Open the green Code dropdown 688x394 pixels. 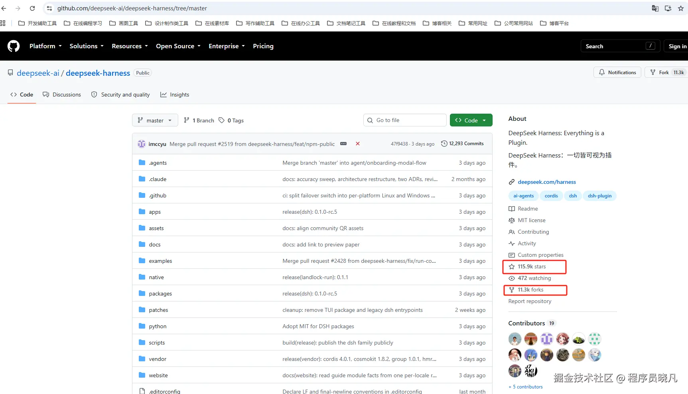471,120
